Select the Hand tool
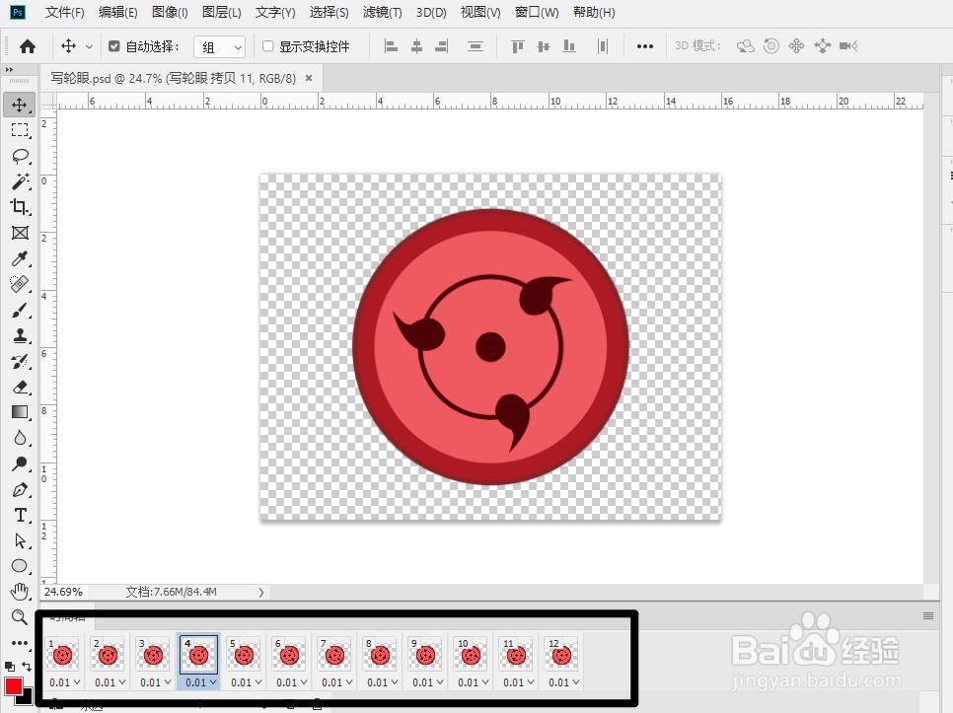 click(x=20, y=592)
